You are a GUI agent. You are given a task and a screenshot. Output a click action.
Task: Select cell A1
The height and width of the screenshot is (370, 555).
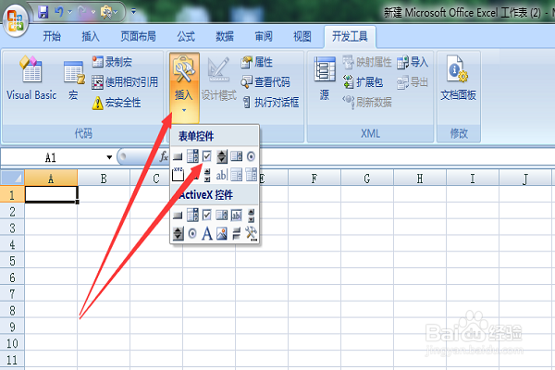click(x=51, y=194)
